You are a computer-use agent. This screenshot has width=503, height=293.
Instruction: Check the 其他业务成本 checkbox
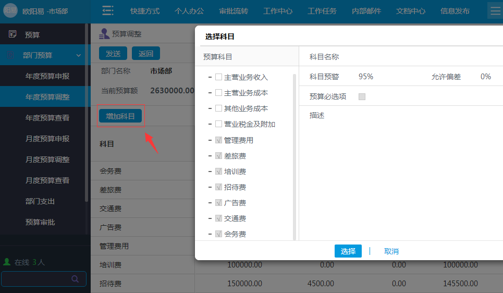pyautogui.click(x=218, y=108)
